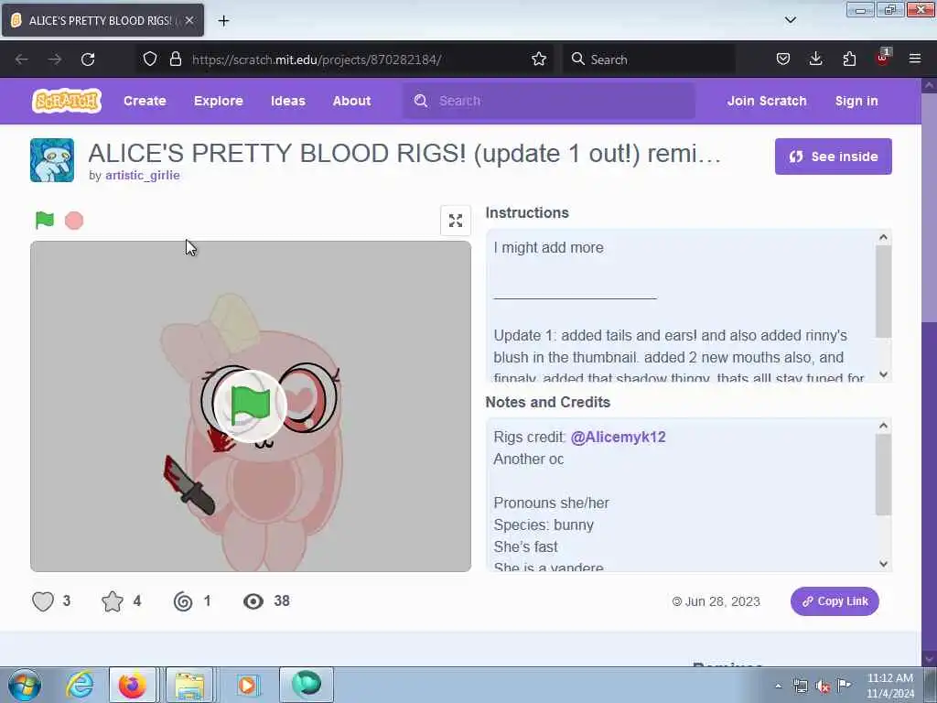937x703 pixels.
Task: Click the remix spiral icon
Action: [183, 600]
